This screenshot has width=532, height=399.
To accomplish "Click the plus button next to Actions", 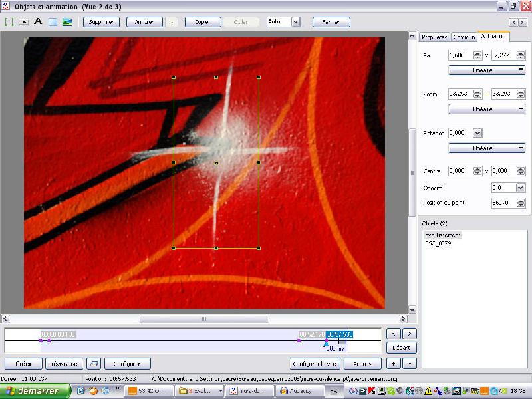I will point(394,364).
